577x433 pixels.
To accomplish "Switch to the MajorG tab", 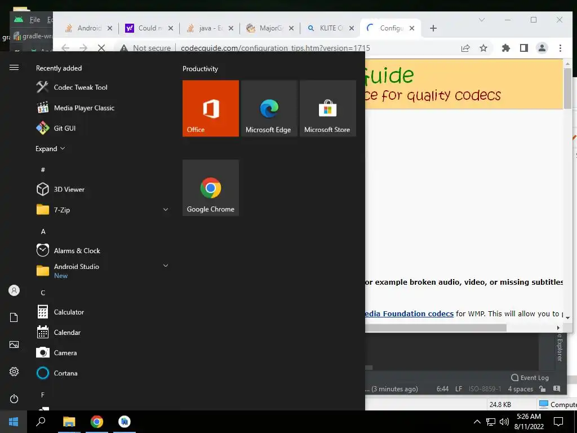I will click(265, 28).
